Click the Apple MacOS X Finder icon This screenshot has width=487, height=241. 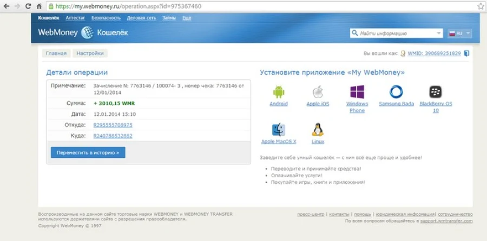279,130
